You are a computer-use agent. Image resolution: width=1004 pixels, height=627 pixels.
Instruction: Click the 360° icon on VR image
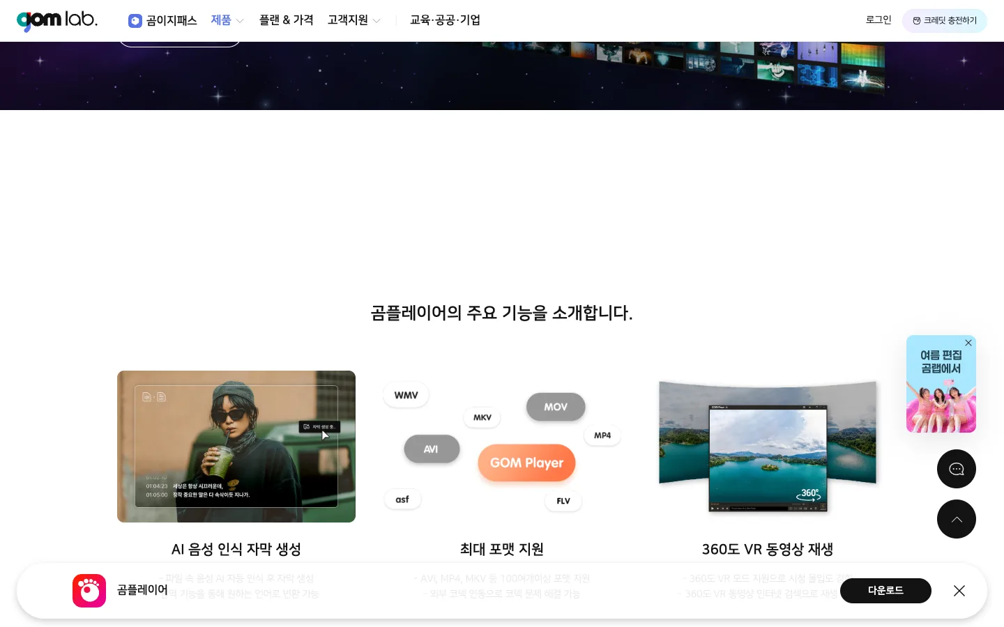809,495
